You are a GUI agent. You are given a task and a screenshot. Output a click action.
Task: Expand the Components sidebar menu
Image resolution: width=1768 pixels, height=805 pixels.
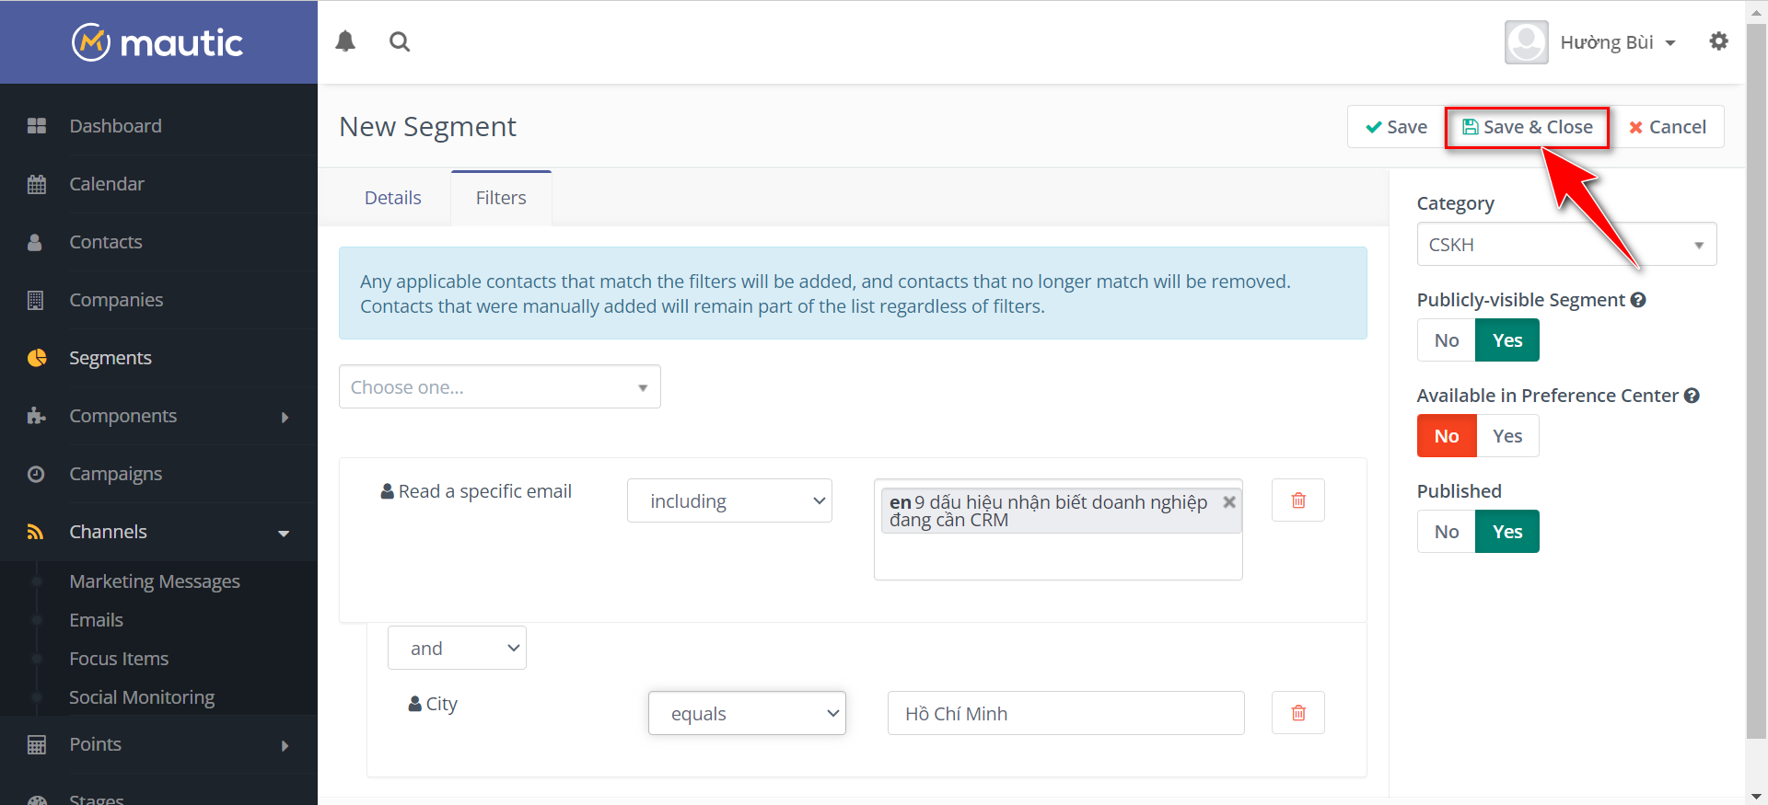[x=123, y=416]
